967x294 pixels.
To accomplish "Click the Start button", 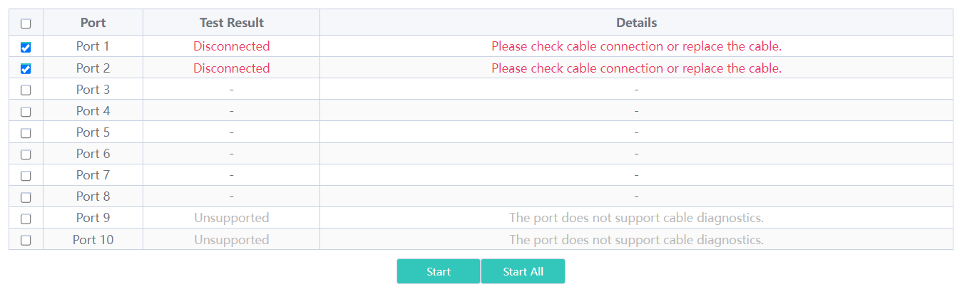I will click(x=439, y=271).
